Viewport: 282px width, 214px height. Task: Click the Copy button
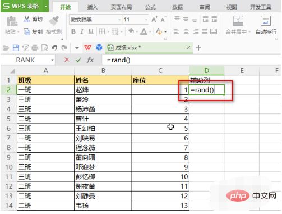click(x=33, y=31)
